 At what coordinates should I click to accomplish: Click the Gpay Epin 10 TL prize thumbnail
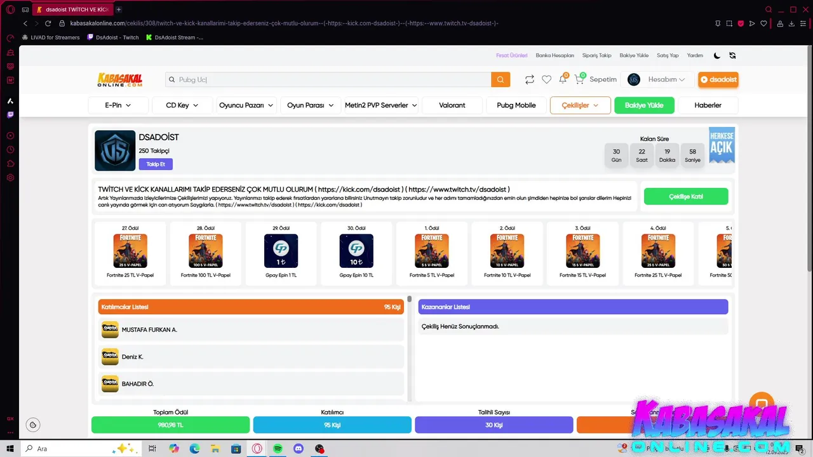tap(356, 251)
